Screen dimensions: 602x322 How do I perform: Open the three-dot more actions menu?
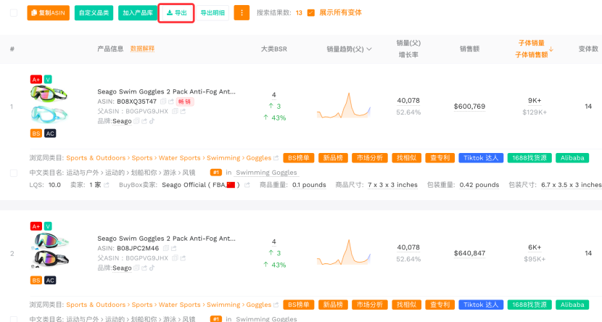click(x=242, y=12)
